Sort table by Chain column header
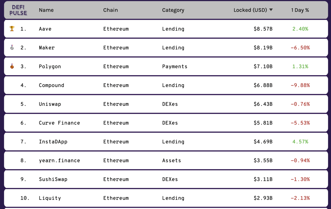Image resolution: width=331 pixels, height=209 pixels. [x=110, y=10]
